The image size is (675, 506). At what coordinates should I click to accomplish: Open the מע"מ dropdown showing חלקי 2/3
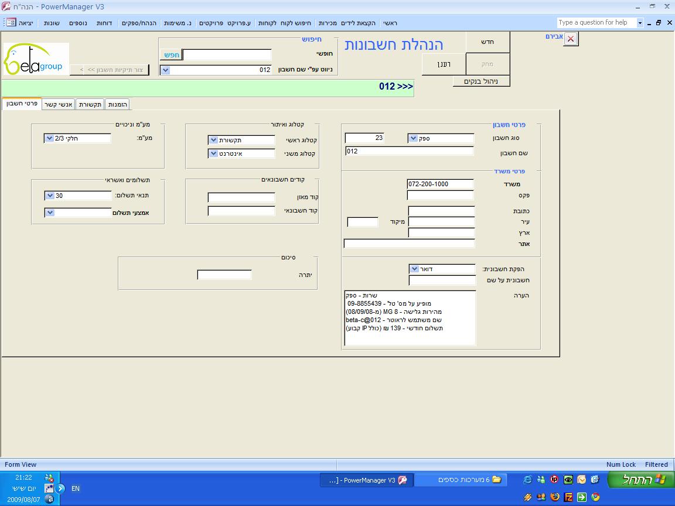tap(49, 138)
